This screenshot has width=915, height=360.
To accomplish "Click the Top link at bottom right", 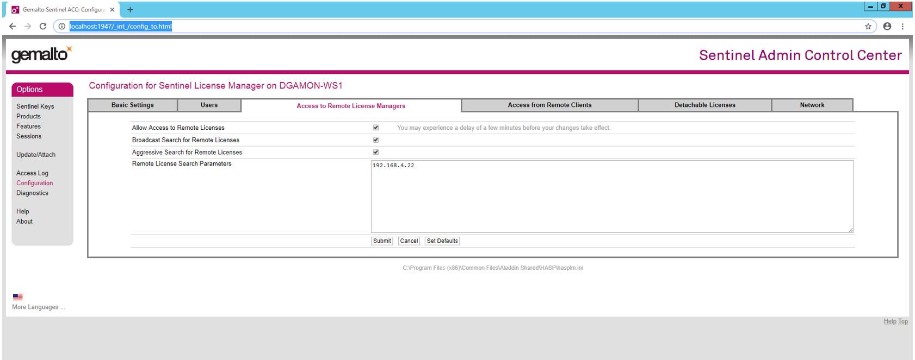I will pos(903,321).
